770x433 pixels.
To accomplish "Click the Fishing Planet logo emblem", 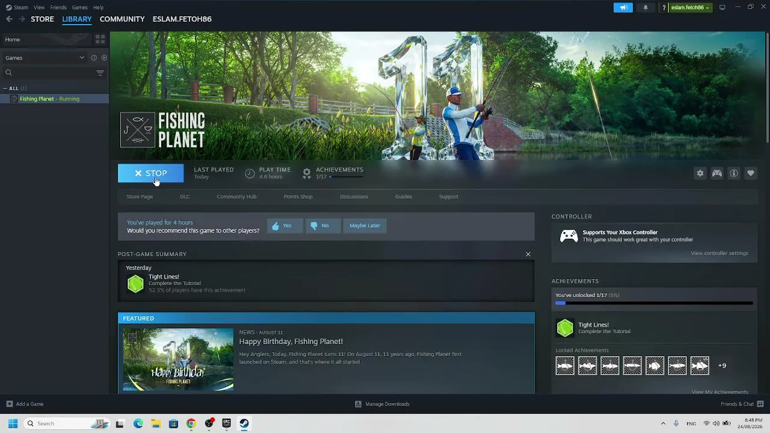I will [x=138, y=130].
